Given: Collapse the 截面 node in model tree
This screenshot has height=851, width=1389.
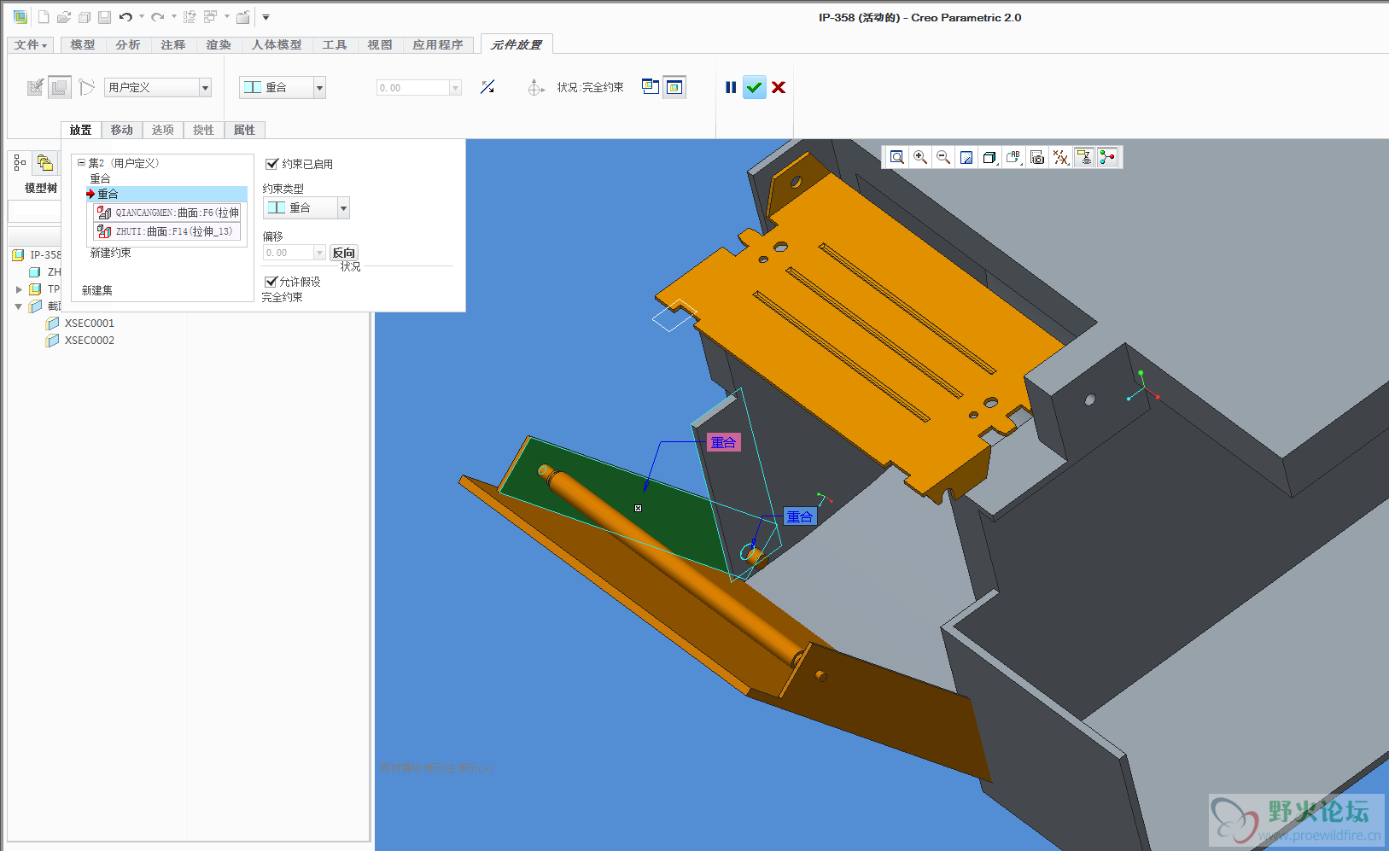Looking at the screenshot, I should coord(19,306).
